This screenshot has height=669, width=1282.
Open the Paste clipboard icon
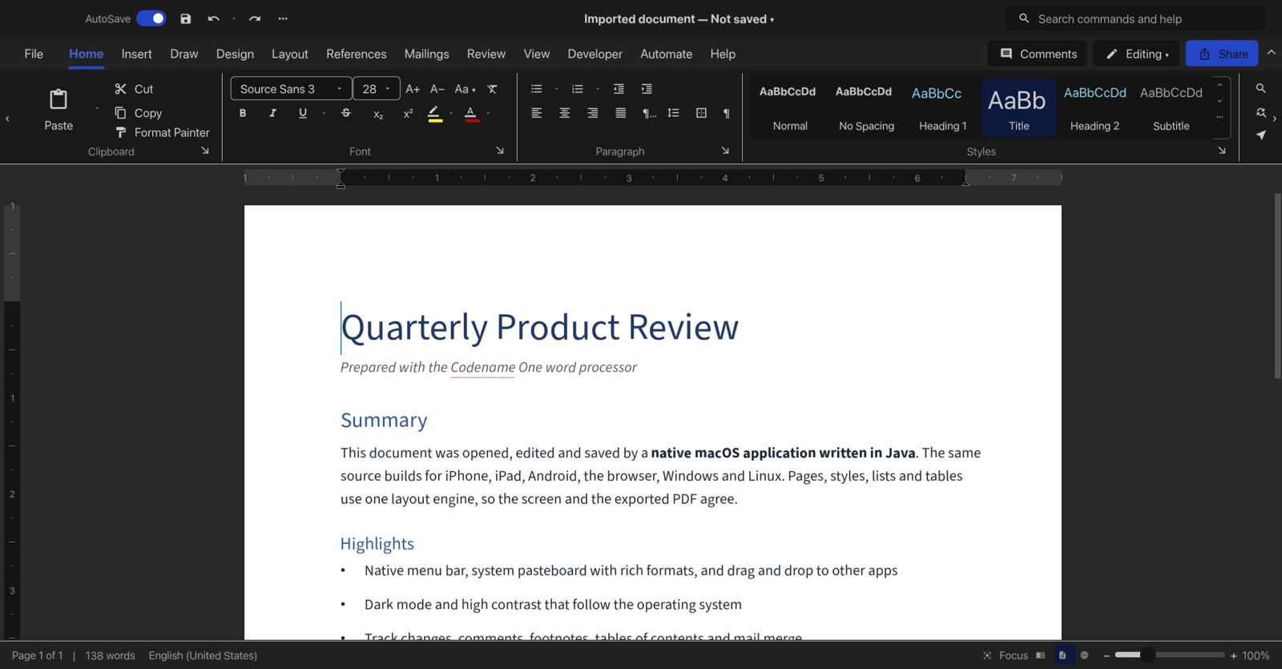pyautogui.click(x=58, y=99)
